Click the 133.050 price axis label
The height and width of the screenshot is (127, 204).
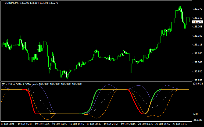click(198, 53)
